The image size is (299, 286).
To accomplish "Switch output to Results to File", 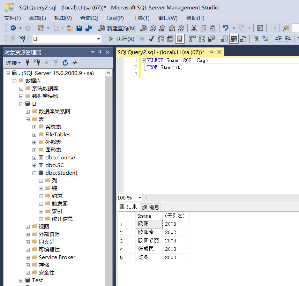I will tap(243, 39).
